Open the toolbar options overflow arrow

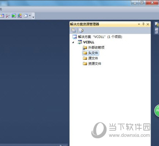[33, 17]
